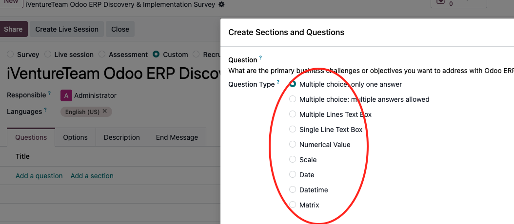This screenshot has width=514, height=224.
Task: Show help tooltip next to Responsible
Action: pos(50,93)
